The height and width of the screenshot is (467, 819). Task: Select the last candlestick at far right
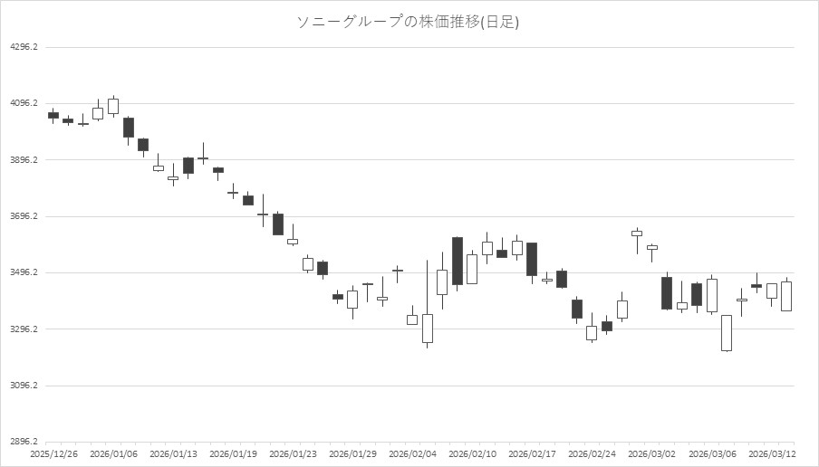786,296
